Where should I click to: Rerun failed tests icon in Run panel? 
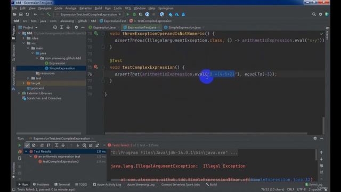[20, 151]
